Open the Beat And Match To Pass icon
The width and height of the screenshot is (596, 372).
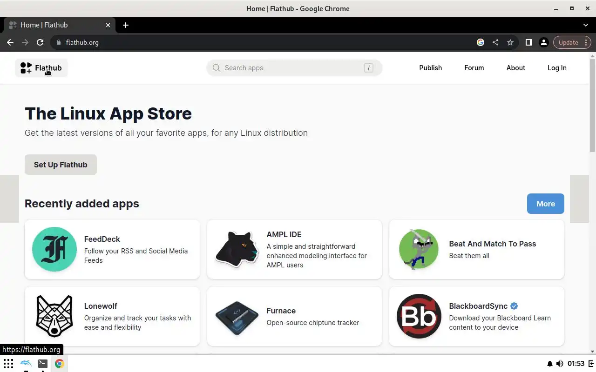point(419,249)
